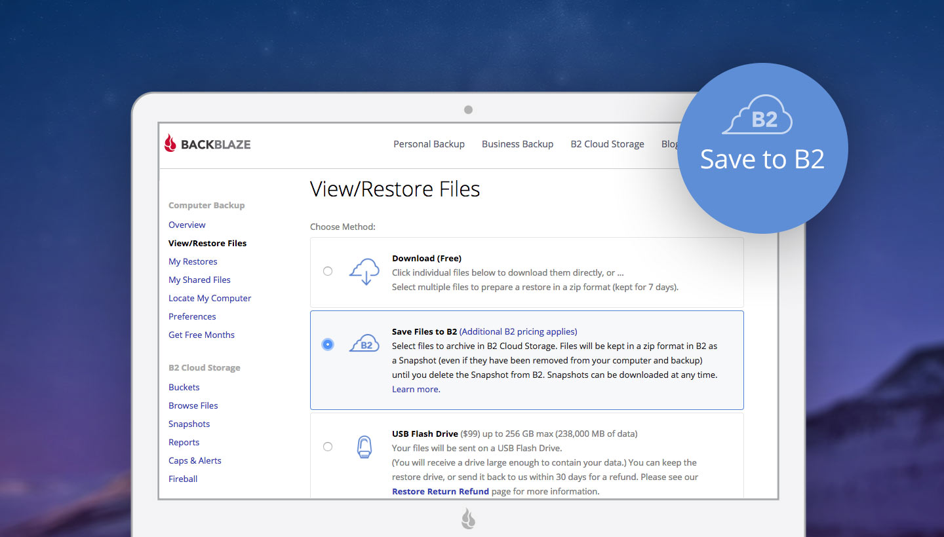Image resolution: width=944 pixels, height=537 pixels.
Task: Click the Restore Return Refund link
Action: tap(441, 491)
